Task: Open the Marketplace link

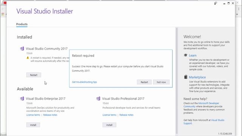Action: coord(197,77)
